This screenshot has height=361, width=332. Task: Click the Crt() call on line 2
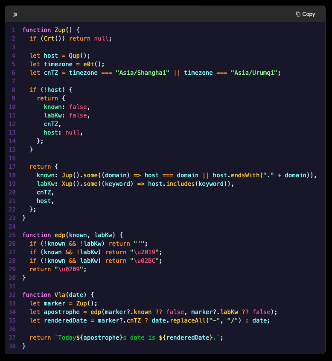(x=52, y=38)
